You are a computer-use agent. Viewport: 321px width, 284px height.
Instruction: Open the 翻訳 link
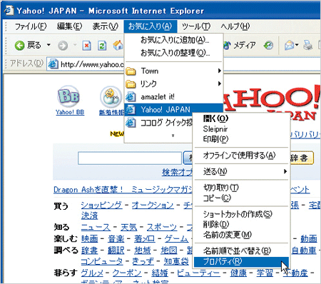click(116, 250)
